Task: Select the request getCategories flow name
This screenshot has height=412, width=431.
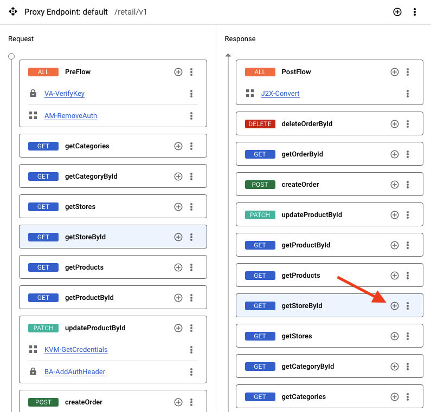Action: point(87,146)
